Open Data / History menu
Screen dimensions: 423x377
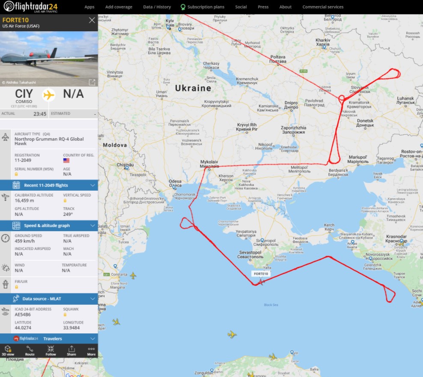click(x=157, y=7)
